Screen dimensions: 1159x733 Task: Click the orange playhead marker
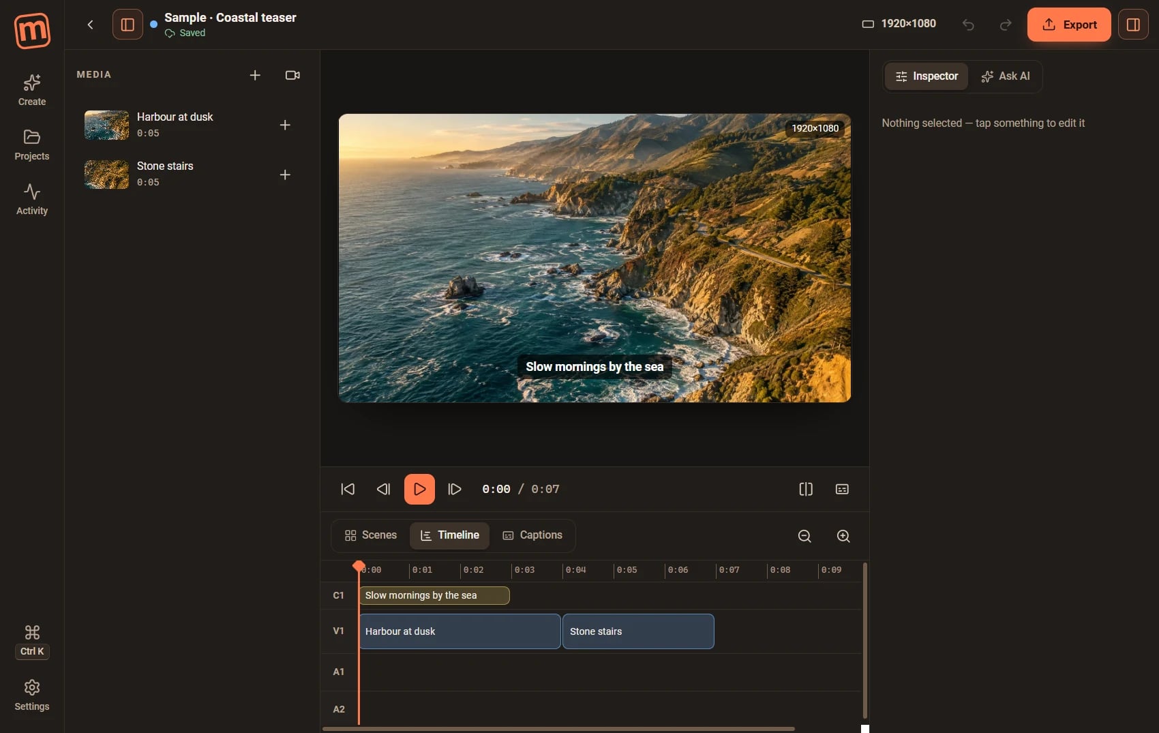(359, 566)
